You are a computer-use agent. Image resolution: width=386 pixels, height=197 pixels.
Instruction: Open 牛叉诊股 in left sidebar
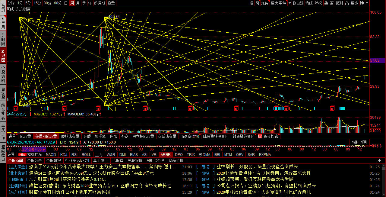(3, 132)
